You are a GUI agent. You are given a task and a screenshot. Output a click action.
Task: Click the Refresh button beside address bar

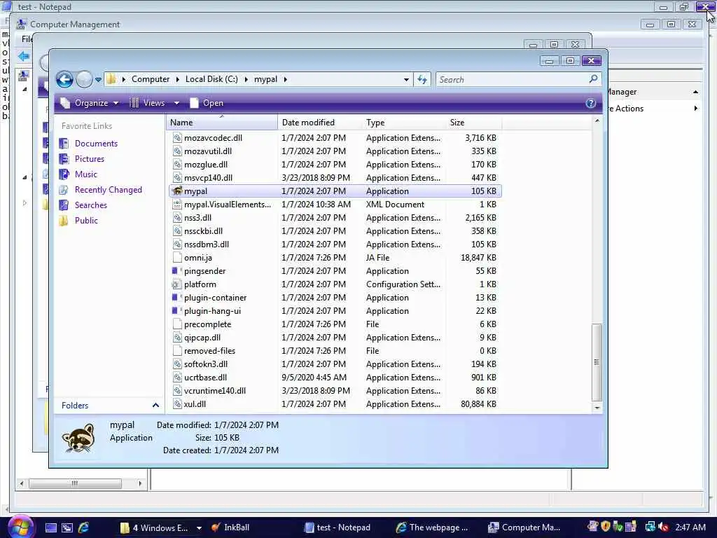422,80
